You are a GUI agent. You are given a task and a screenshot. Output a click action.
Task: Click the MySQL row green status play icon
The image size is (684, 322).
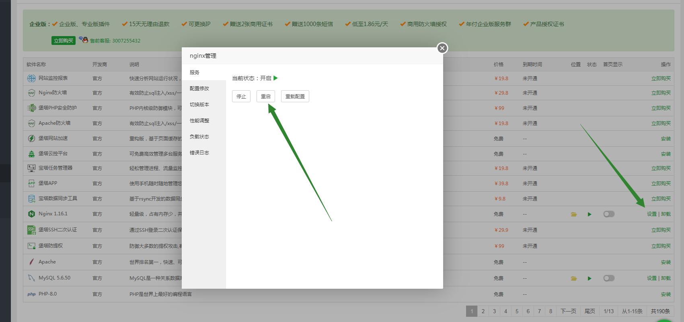pos(590,278)
